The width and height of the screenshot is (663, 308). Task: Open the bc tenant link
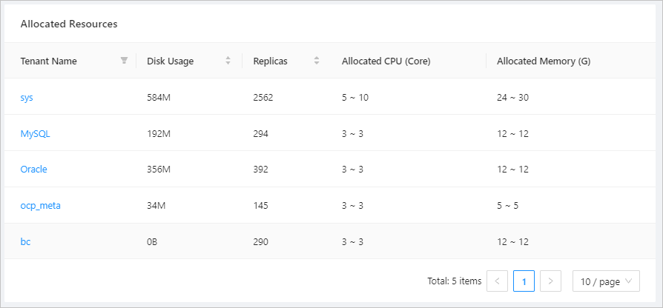click(25, 242)
